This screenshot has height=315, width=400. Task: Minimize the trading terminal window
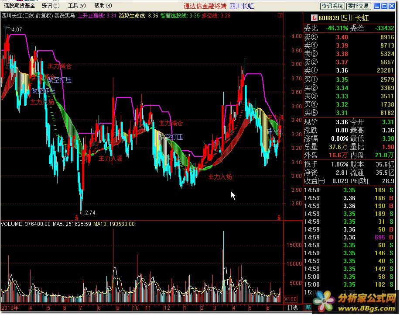[x=377, y=6]
